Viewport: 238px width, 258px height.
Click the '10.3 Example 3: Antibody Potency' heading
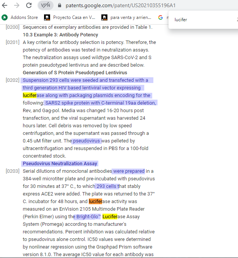click(60, 35)
